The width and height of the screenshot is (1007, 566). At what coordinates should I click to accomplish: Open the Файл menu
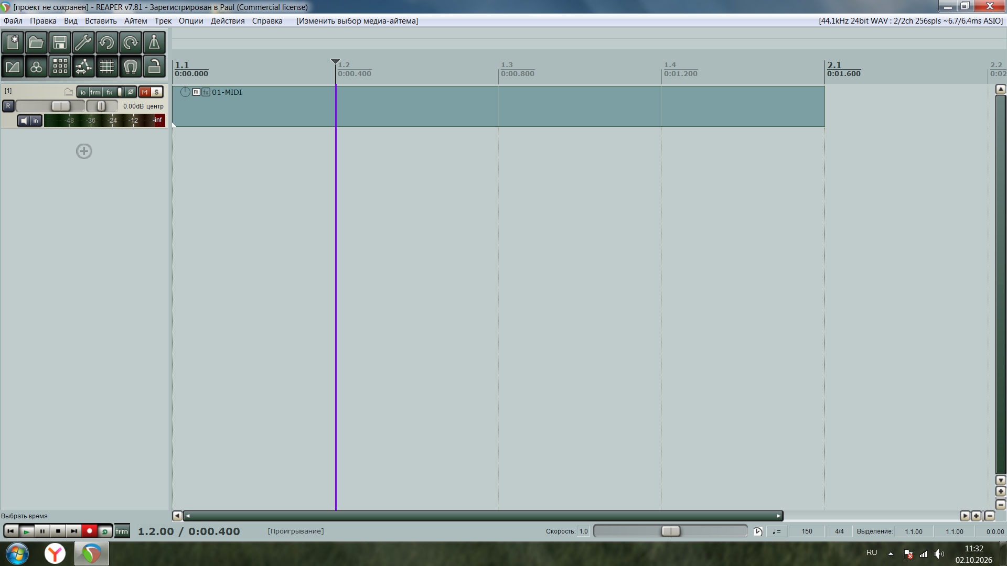click(13, 21)
